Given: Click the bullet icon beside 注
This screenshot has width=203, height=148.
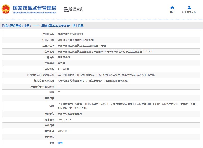Looking at the screenshot, I should tap(50, 143).
